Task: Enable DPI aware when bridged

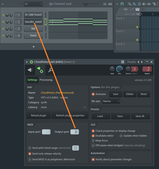Action: (x=93, y=145)
